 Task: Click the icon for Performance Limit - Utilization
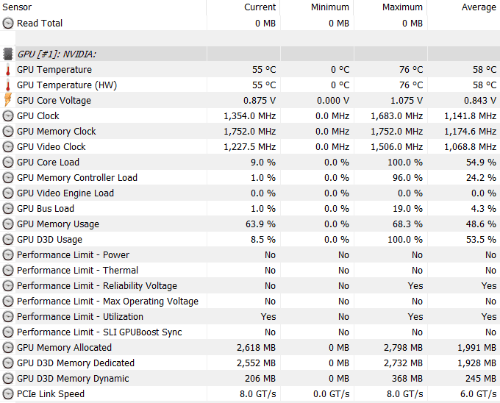click(8, 317)
